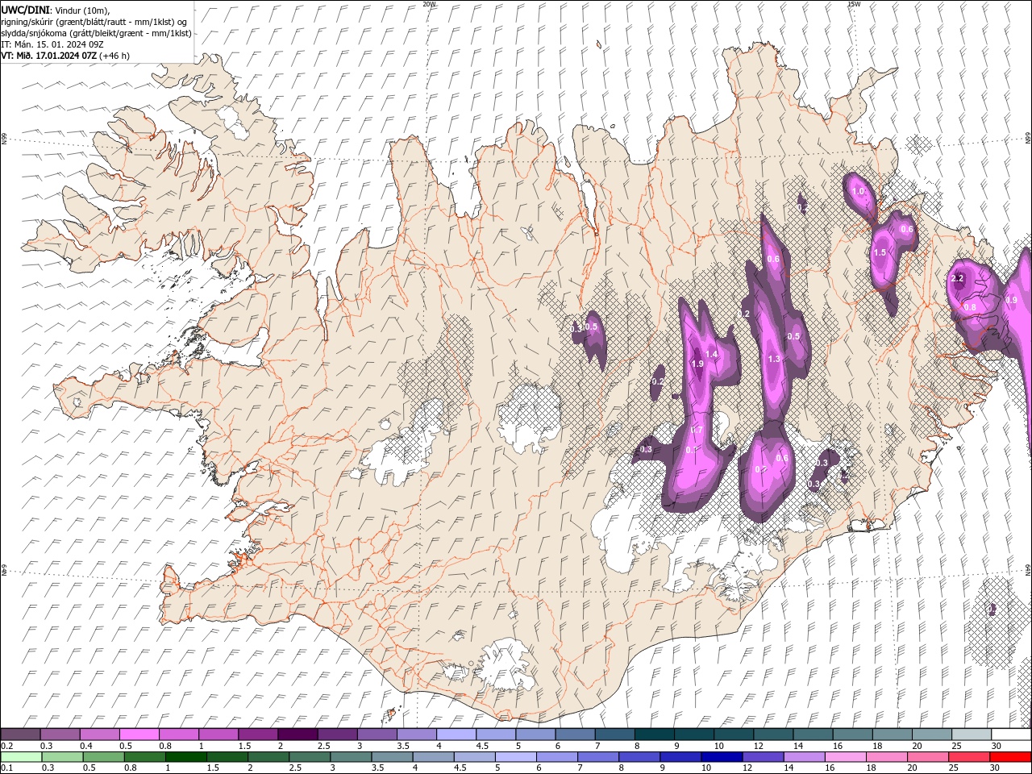The width and height of the screenshot is (1032, 774).
Task: Select the upper scale light grey swatch between 25 and 30
Action: [x=972, y=734]
